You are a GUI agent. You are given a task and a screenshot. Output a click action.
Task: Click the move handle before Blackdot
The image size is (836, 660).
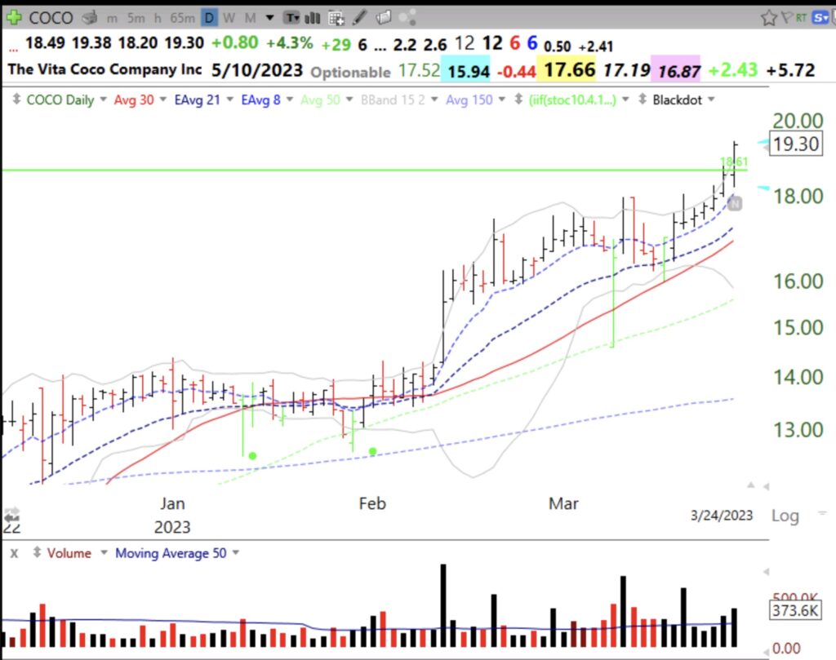pos(643,99)
